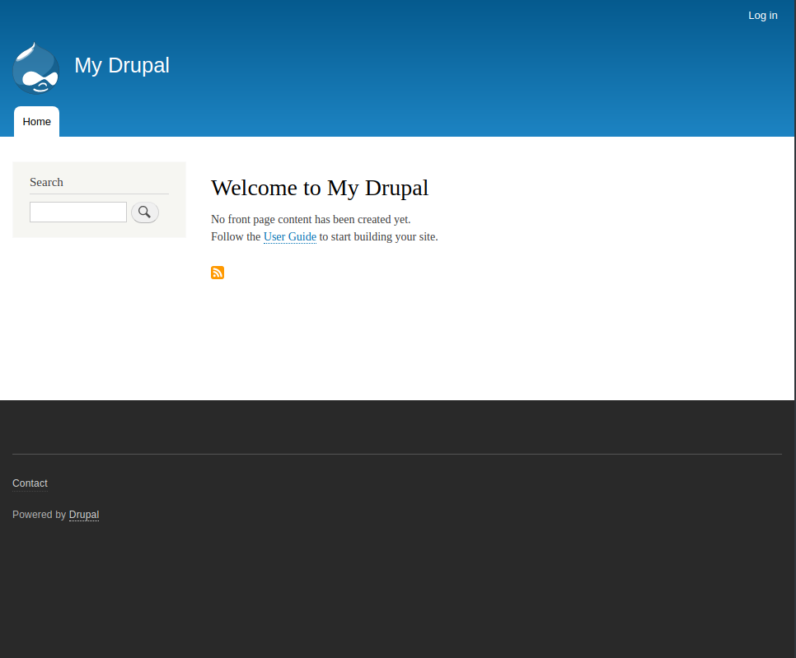Click the magnifying glass search button
This screenshot has height=658, width=796.
coord(145,212)
